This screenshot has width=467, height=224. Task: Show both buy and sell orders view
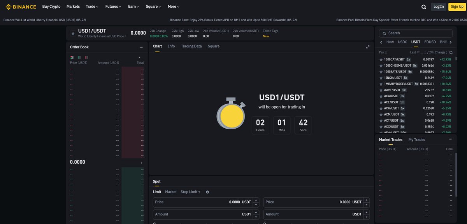pyautogui.click(x=72, y=57)
